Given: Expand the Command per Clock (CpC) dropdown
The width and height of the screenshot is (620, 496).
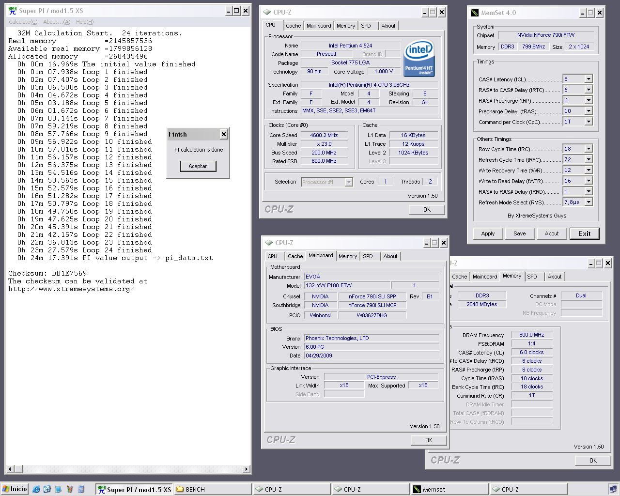Looking at the screenshot, I should click(589, 122).
